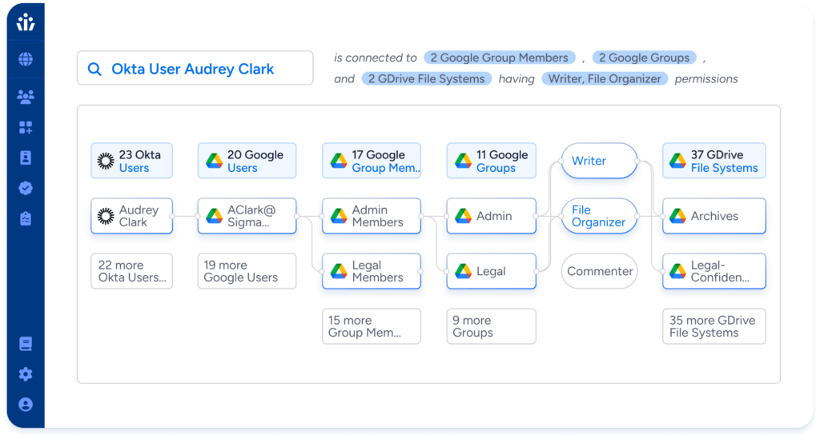The width and height of the screenshot is (820, 439).
Task: Enable the Commenter permission pill
Action: [599, 271]
